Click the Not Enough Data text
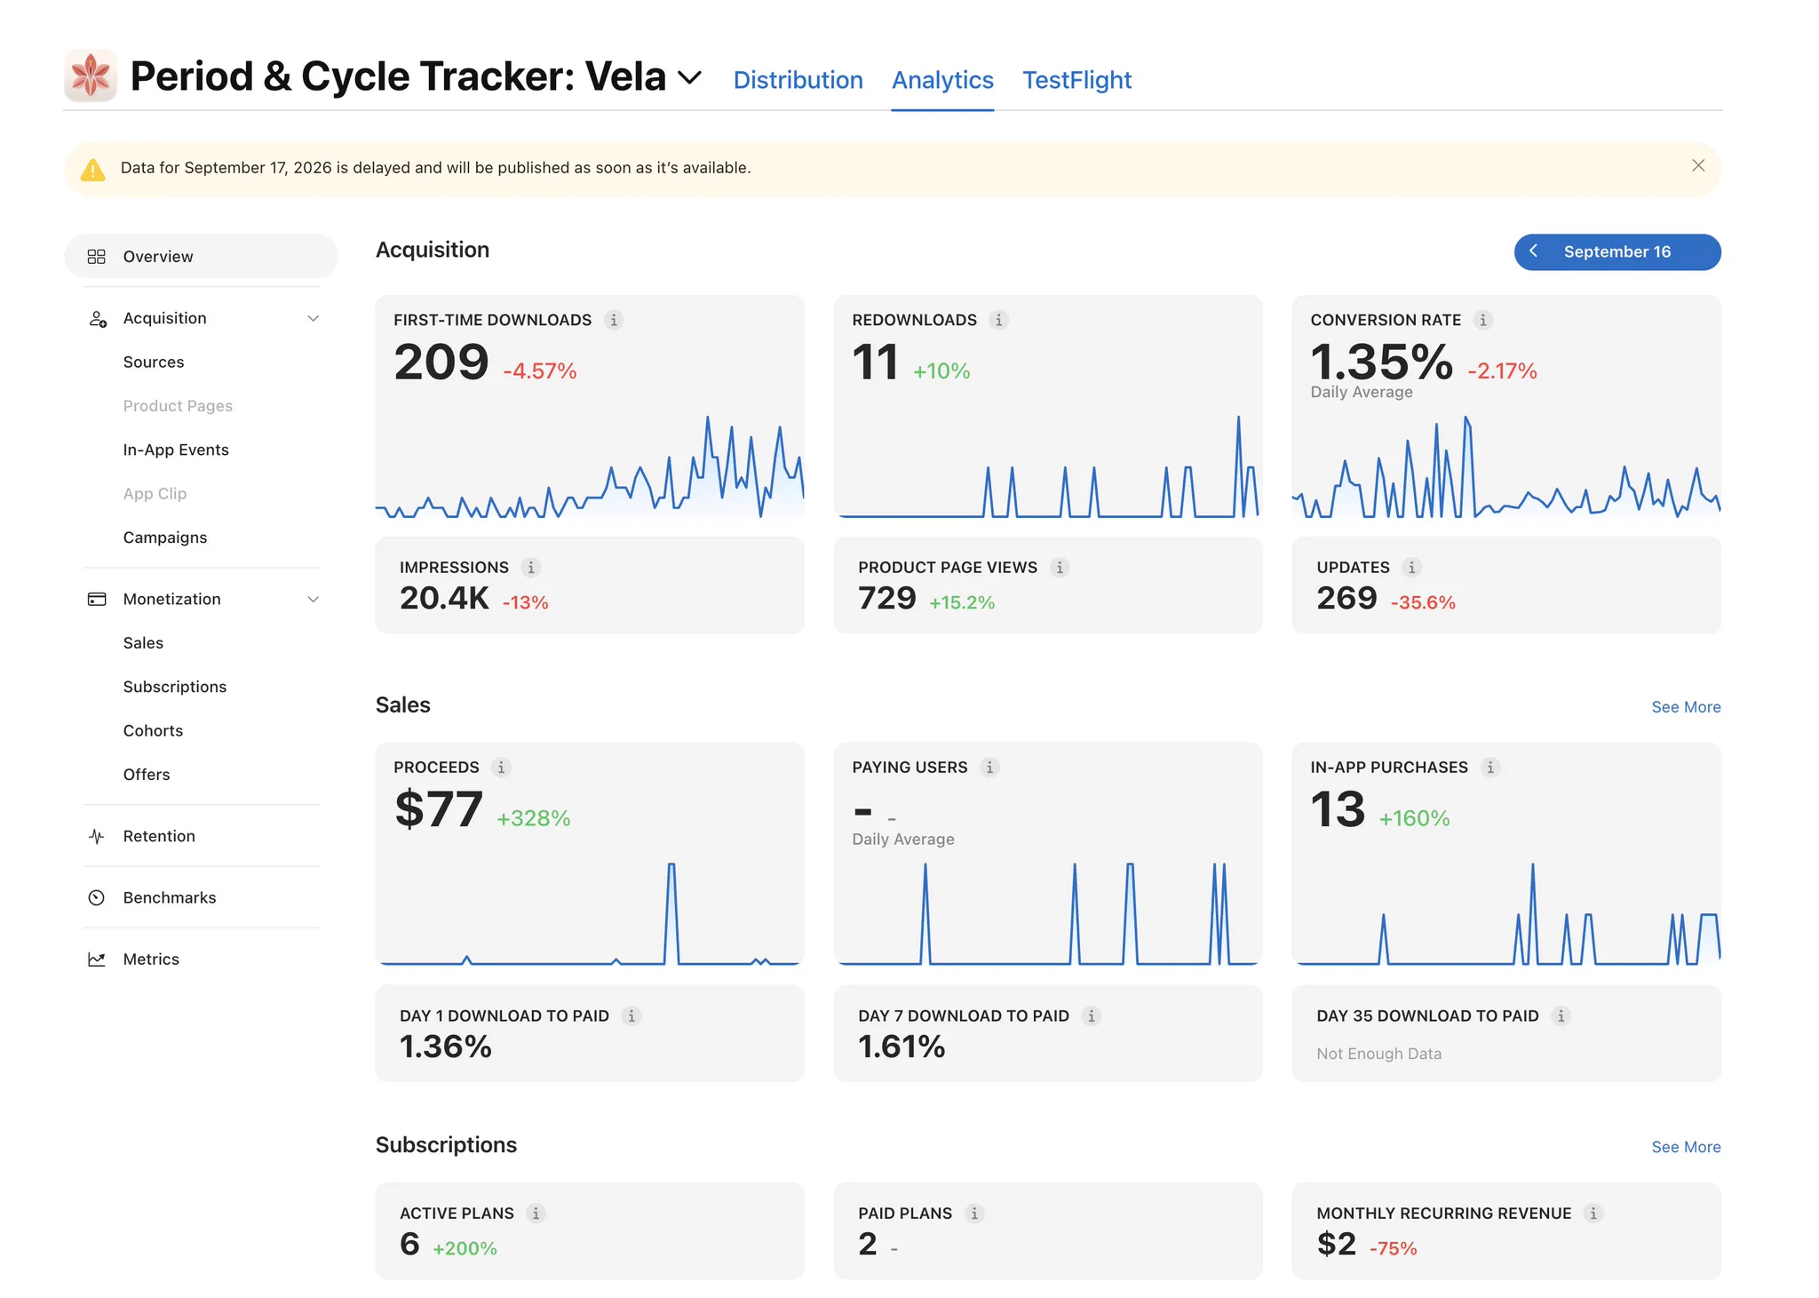Image resolution: width=1819 pixels, height=1298 pixels. click(x=1378, y=1055)
